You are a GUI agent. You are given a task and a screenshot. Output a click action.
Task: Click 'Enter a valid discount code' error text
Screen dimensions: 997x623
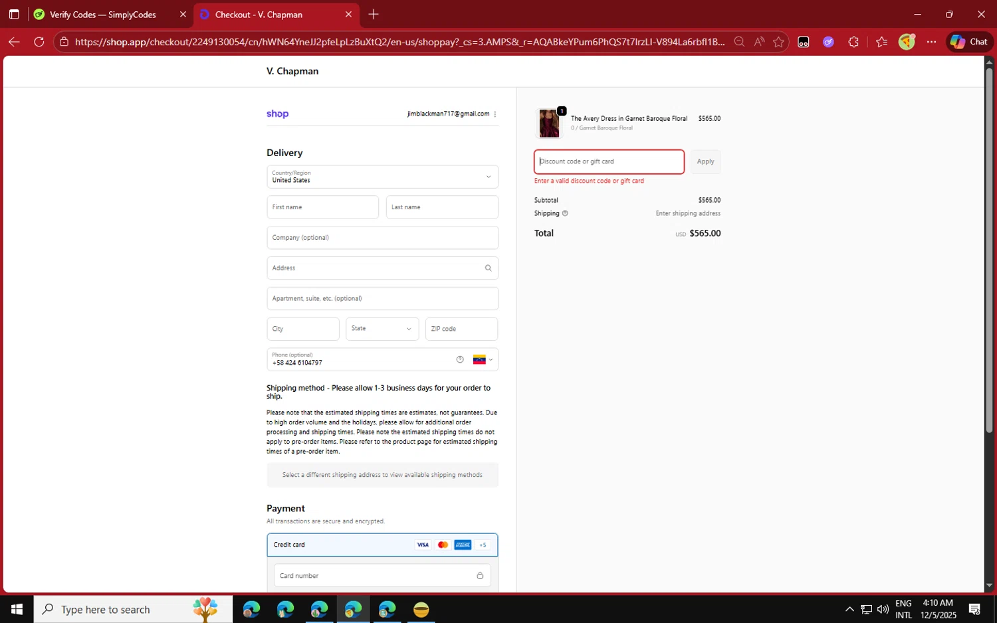pyautogui.click(x=589, y=181)
